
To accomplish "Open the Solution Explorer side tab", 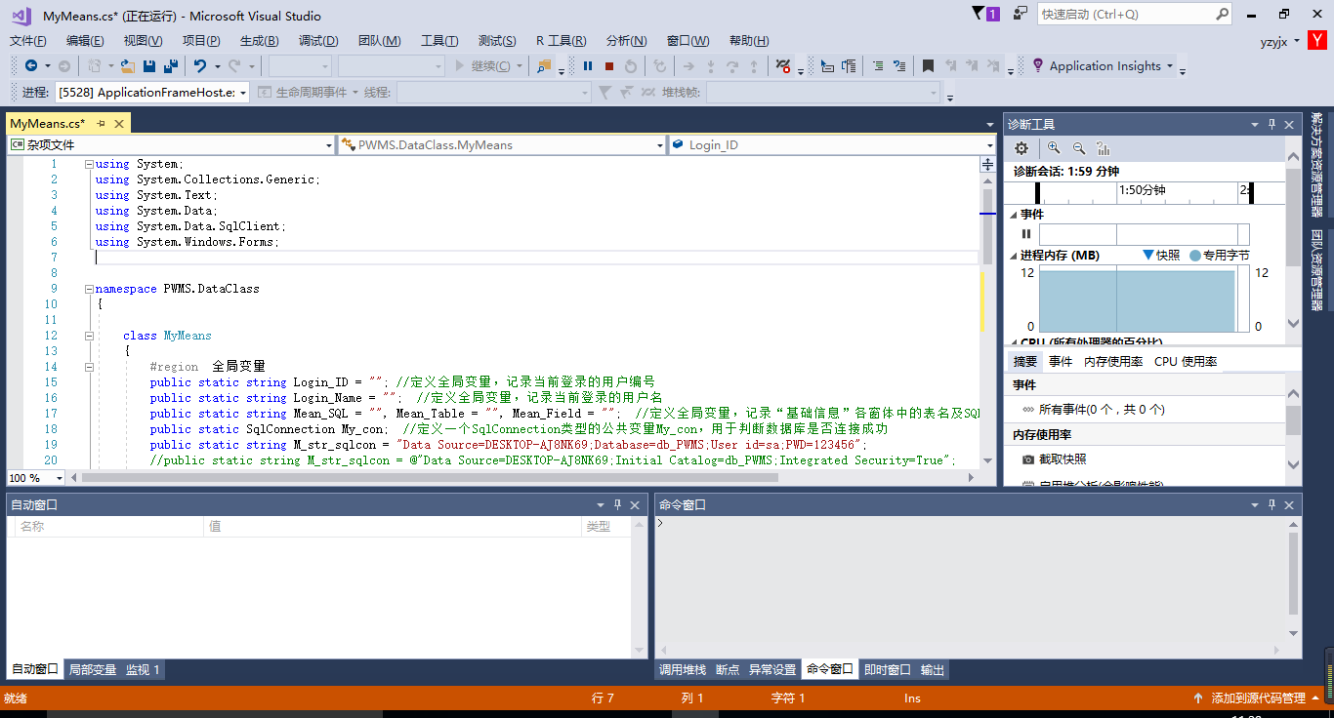I will pos(1317,163).
